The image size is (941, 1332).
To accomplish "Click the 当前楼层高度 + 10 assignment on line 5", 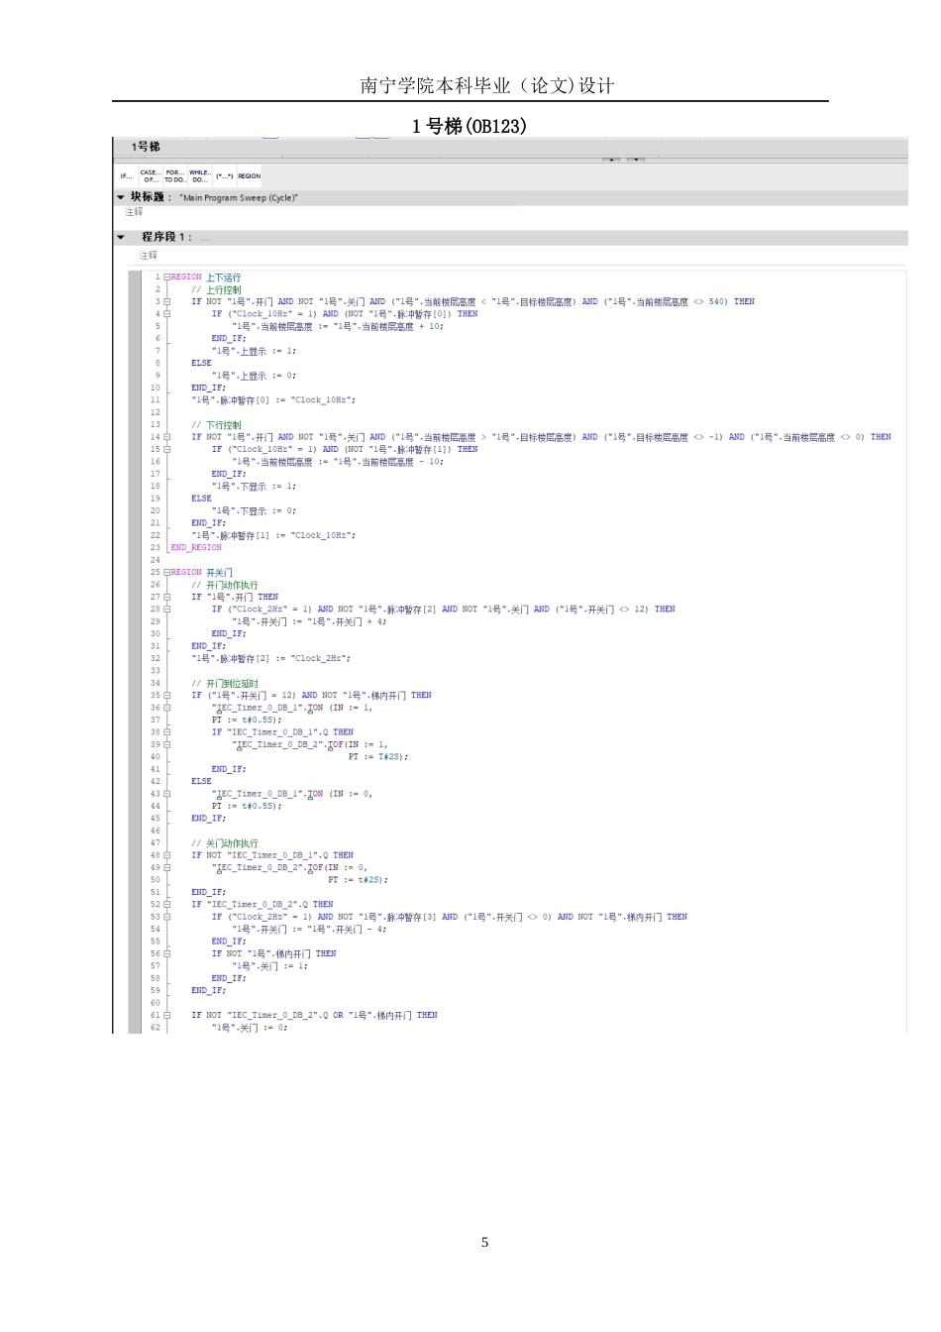I will coord(338,326).
